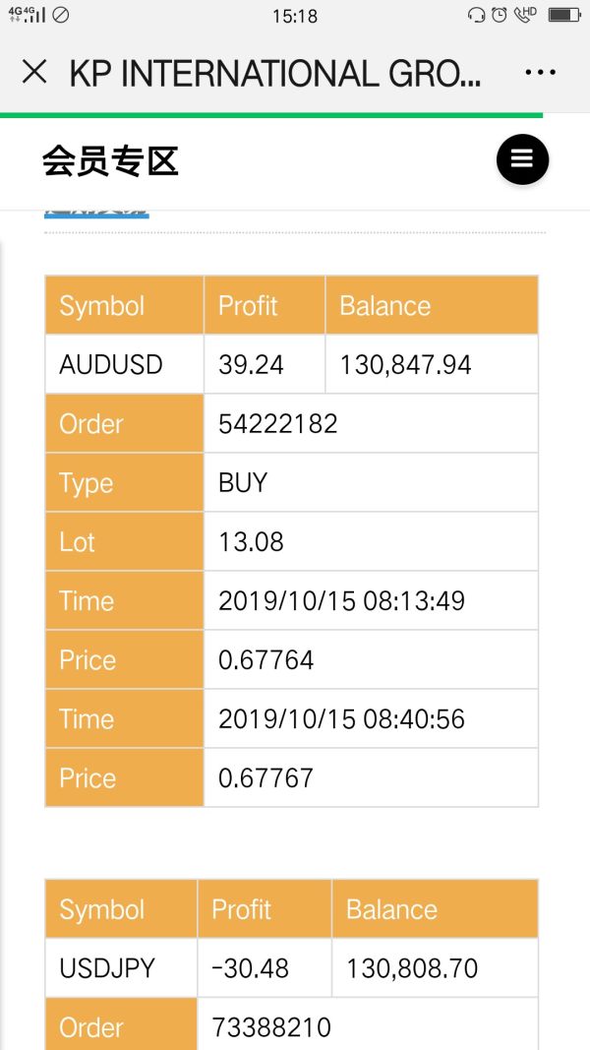Tap the green page loading progress bar
The image size is (590, 1050).
(271, 115)
